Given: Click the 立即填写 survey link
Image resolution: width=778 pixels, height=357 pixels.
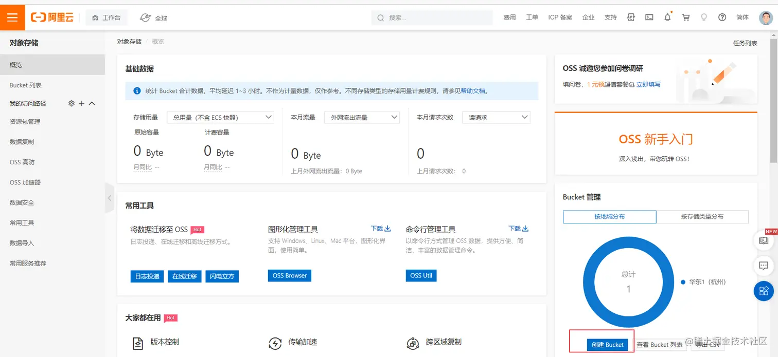Looking at the screenshot, I should [648, 84].
